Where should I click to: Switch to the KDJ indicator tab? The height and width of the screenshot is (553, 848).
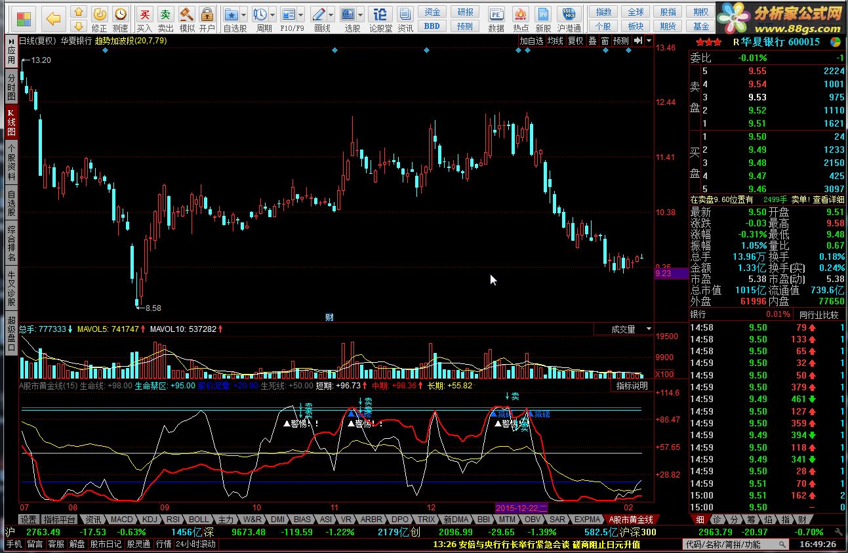point(150,519)
